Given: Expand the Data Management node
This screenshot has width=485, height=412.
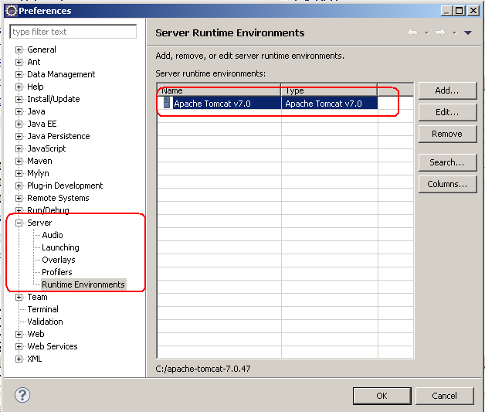Looking at the screenshot, I should pyautogui.click(x=19, y=75).
